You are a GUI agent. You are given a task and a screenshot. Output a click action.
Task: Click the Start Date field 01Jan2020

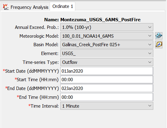point(107,71)
